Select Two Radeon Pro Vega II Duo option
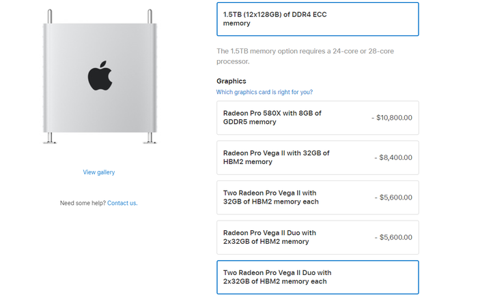Screen dimensions: 478x303 pyautogui.click(x=317, y=277)
